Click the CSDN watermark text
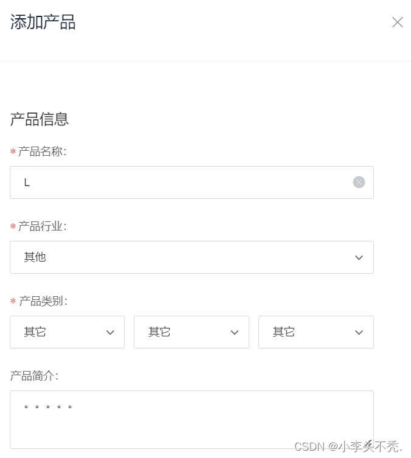The width and height of the screenshot is (411, 458). tap(348, 446)
